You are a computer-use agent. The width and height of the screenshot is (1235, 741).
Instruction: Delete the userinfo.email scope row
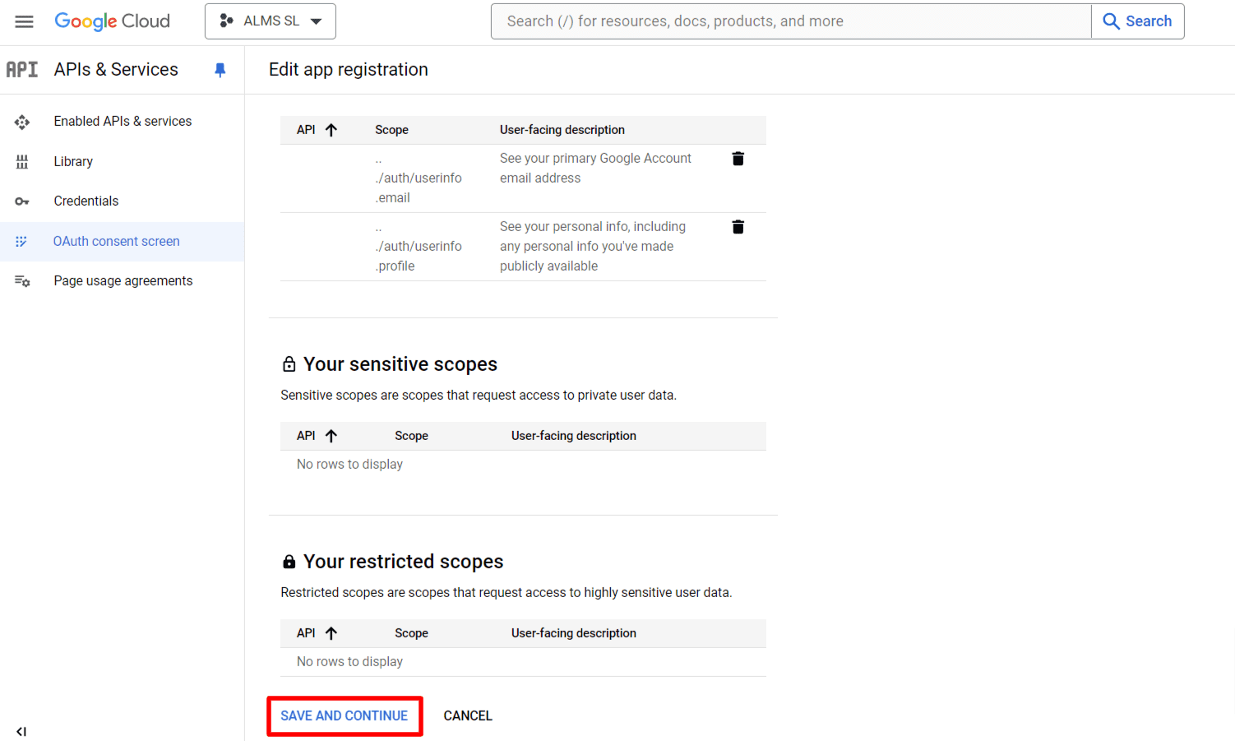(x=738, y=159)
